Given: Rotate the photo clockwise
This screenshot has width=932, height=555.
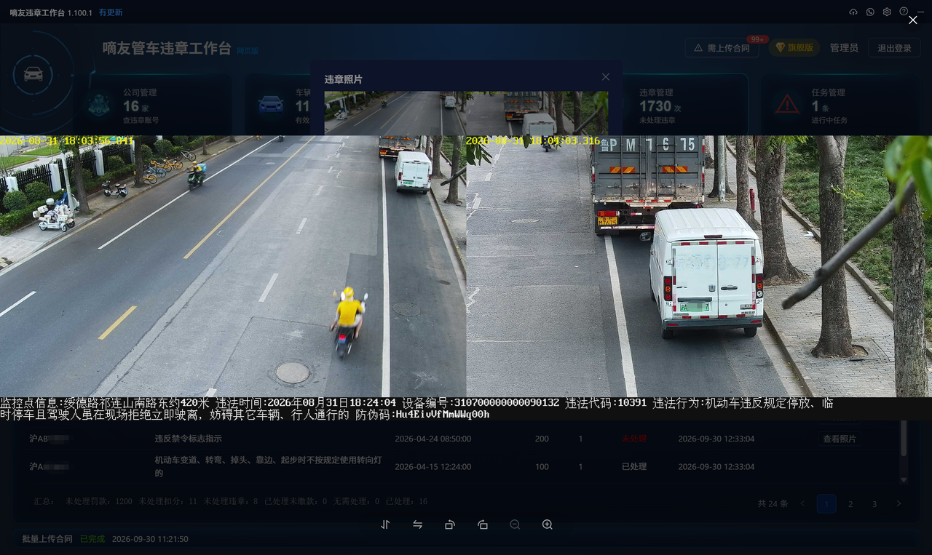Looking at the screenshot, I should coord(483,524).
